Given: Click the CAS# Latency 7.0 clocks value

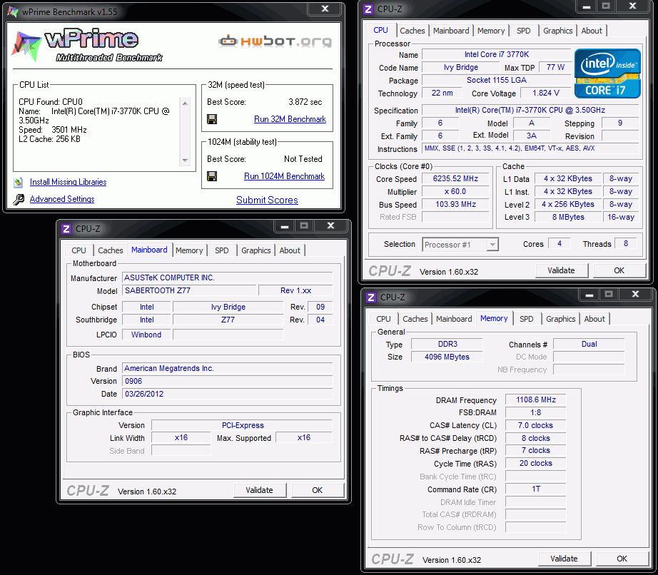Looking at the screenshot, I should pyautogui.click(x=535, y=425).
